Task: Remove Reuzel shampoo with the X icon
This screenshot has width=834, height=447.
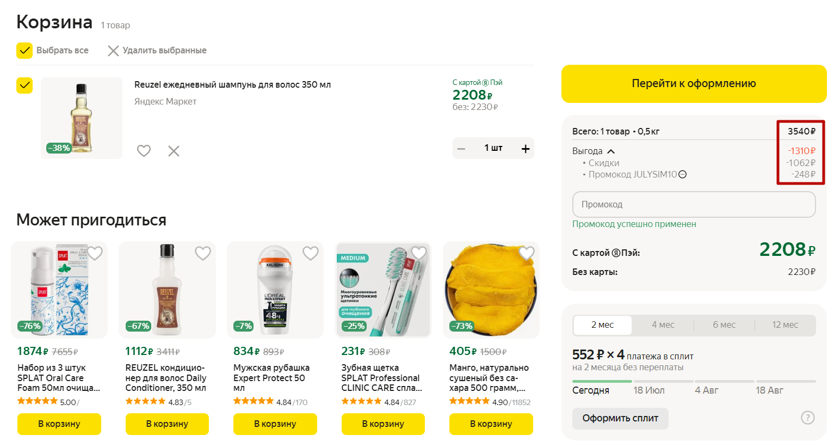Action: 174,151
